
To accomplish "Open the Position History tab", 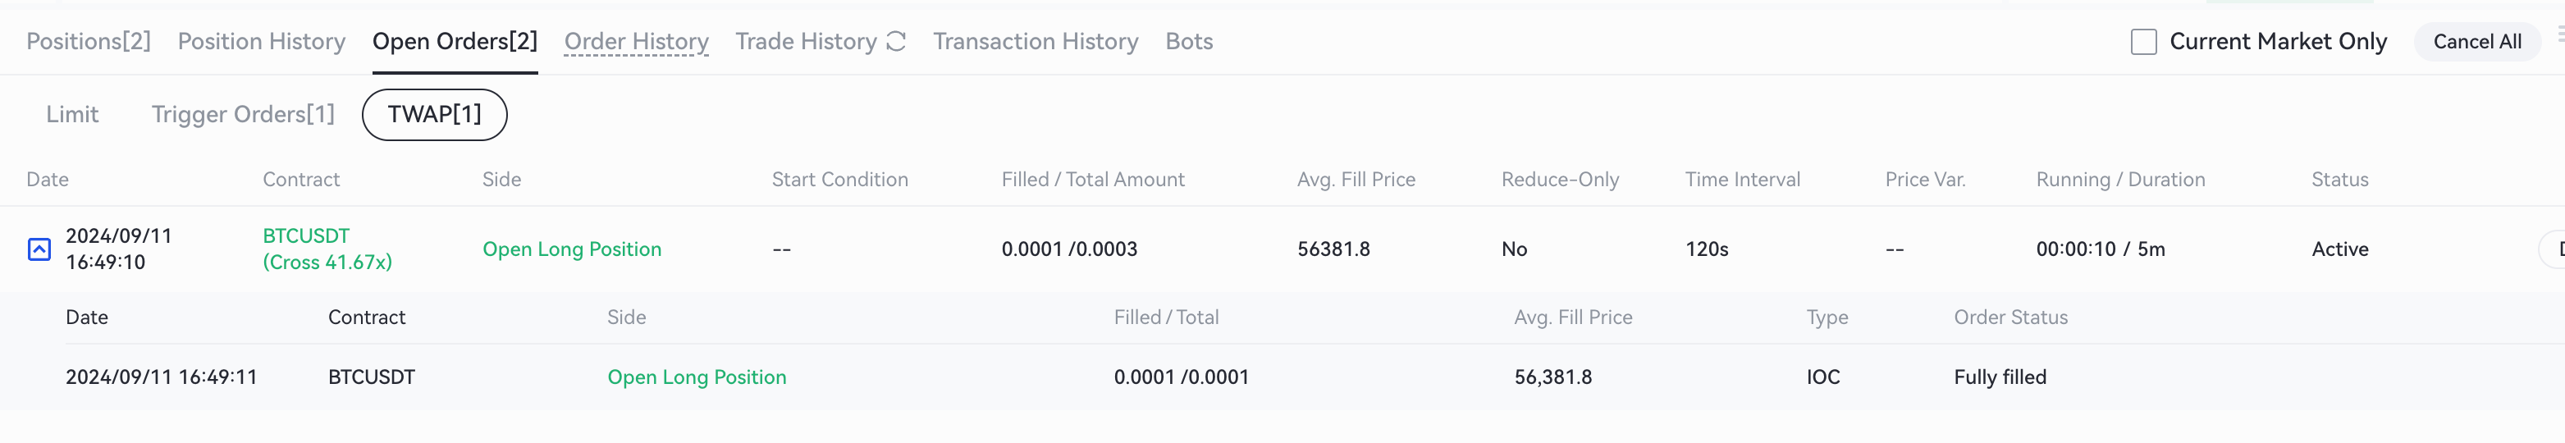I will click(x=261, y=41).
